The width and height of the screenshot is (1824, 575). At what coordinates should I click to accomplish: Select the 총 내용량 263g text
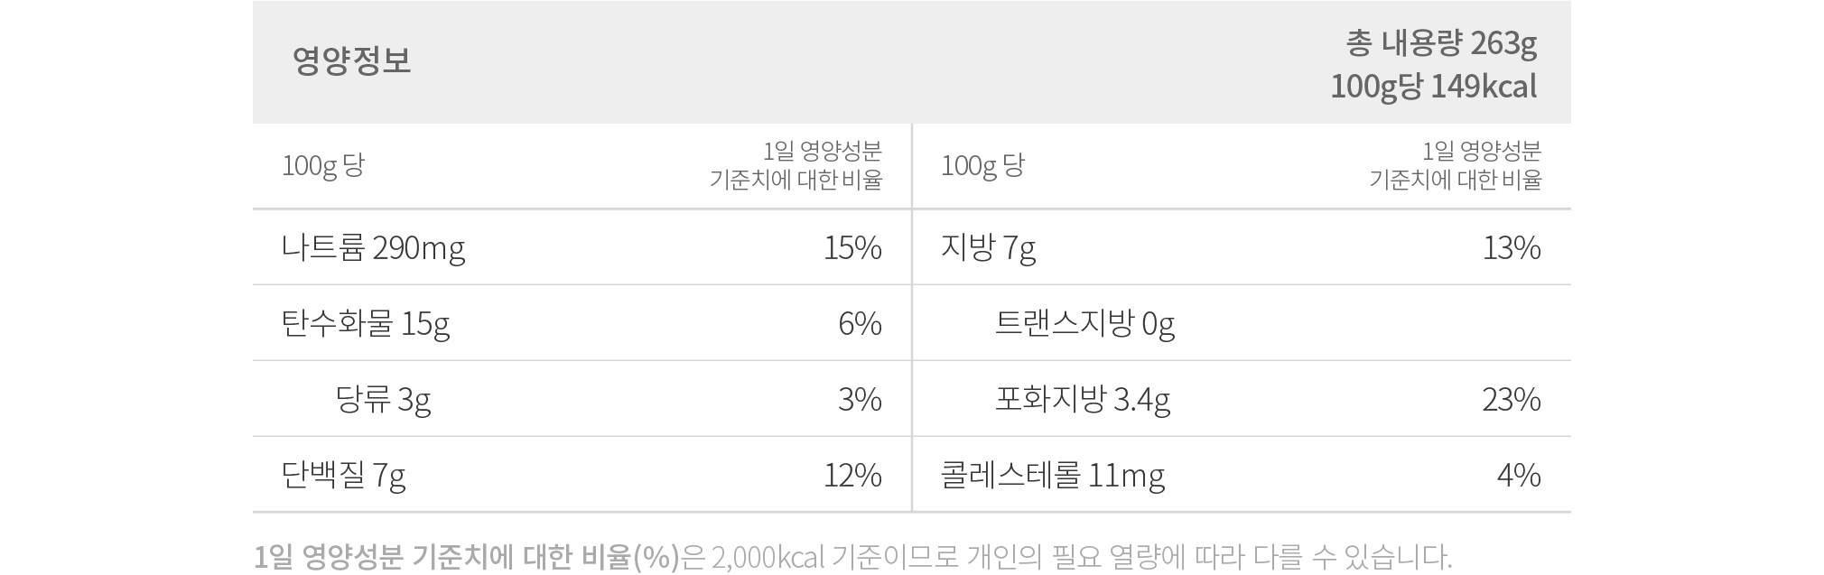coord(1440,42)
